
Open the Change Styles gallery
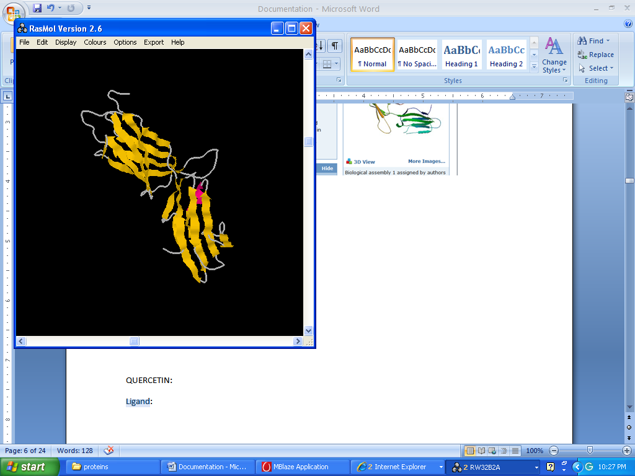[x=554, y=55]
